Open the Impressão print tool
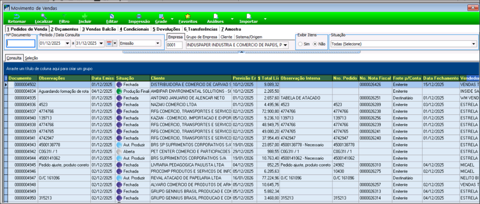This screenshot has height=204, width=480. [x=139, y=16]
